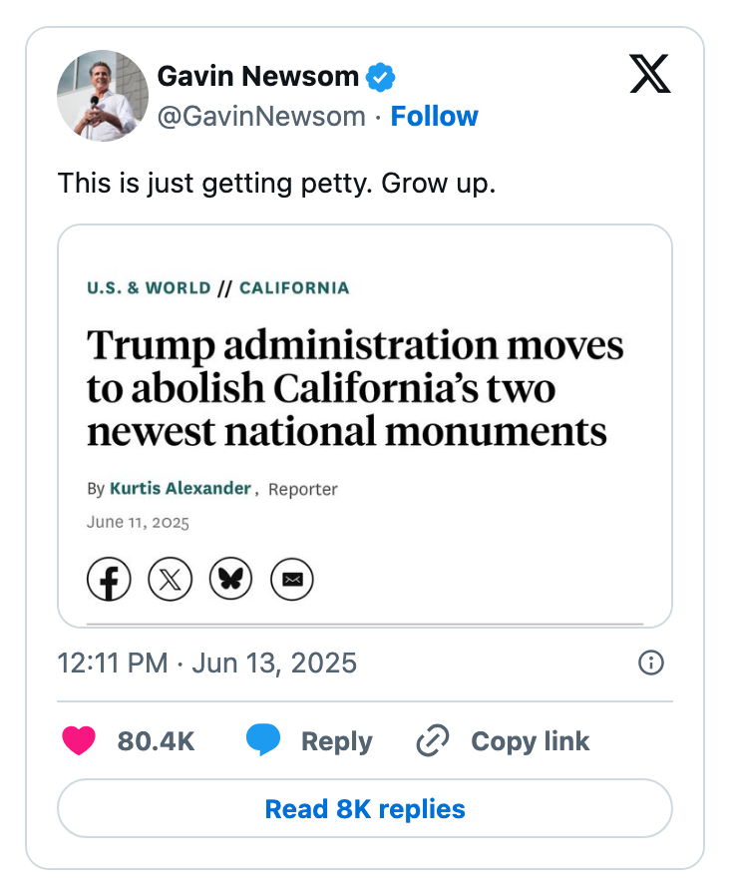Open sharing via the Facebook icon
The image size is (732, 894).
[x=110, y=579]
